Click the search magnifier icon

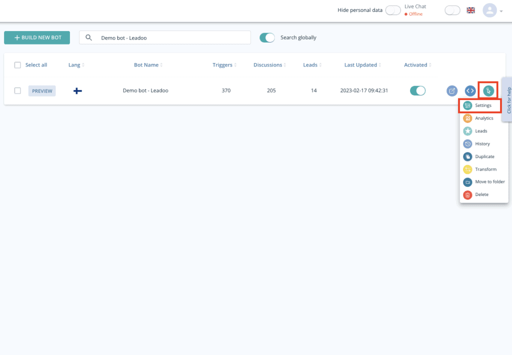point(89,37)
